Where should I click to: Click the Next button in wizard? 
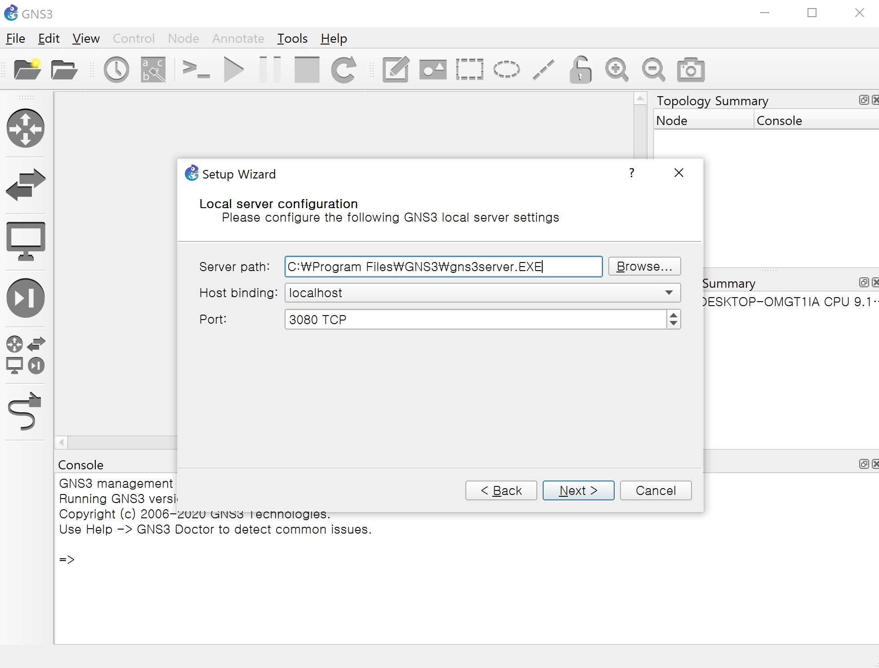[x=578, y=490]
